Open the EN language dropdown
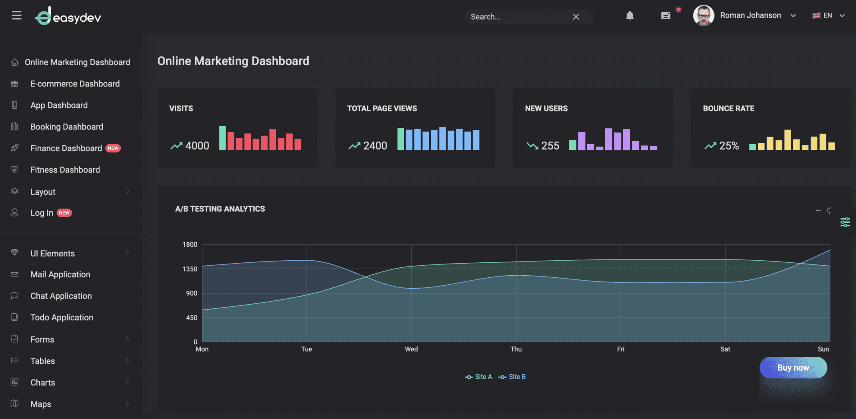856x419 pixels. pos(828,15)
